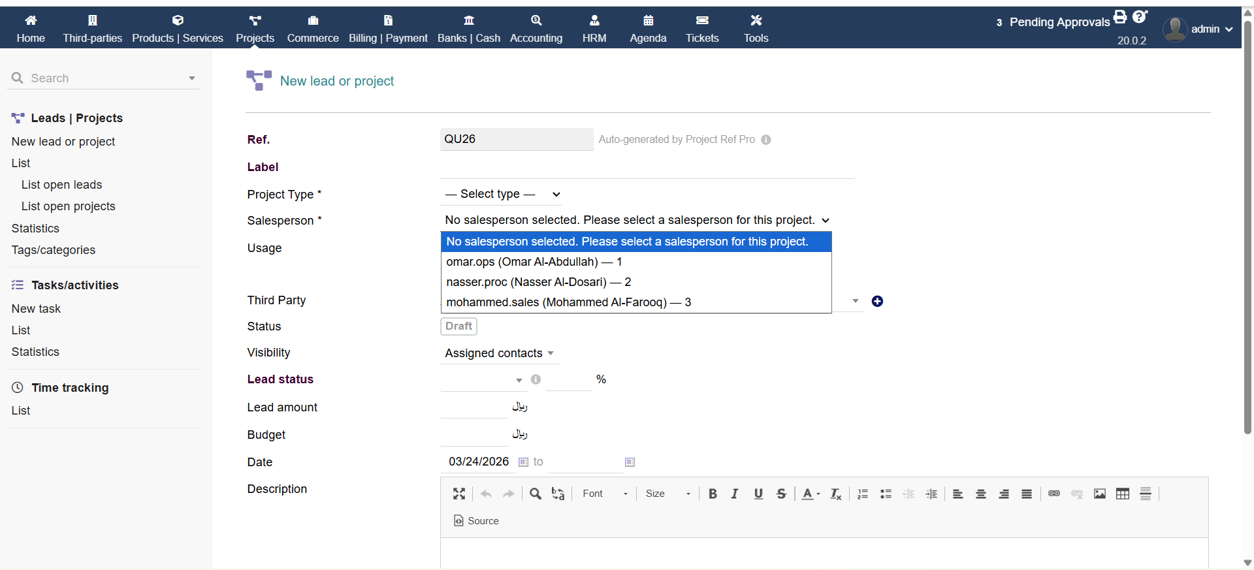The height and width of the screenshot is (570, 1254).
Task: Click the find magnifier icon in editor
Action: pos(535,494)
